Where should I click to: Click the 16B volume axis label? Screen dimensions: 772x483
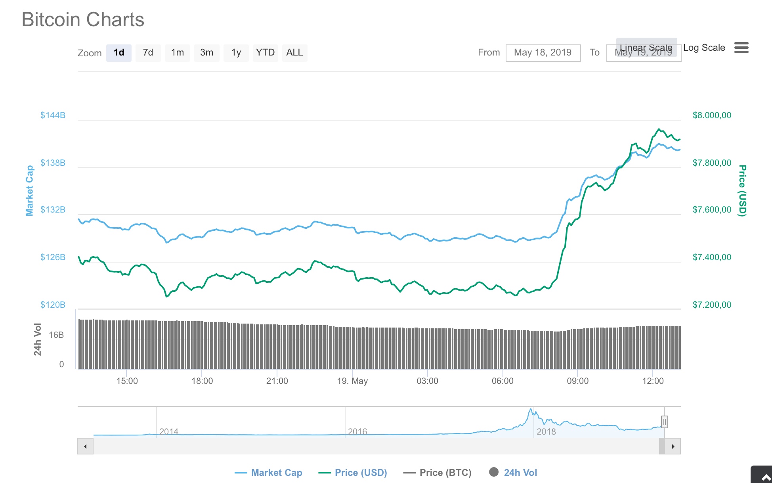(x=56, y=335)
